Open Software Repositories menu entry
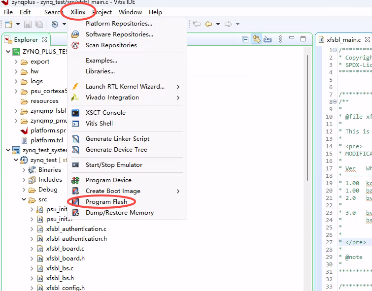The image size is (372, 291). pyautogui.click(x=119, y=34)
